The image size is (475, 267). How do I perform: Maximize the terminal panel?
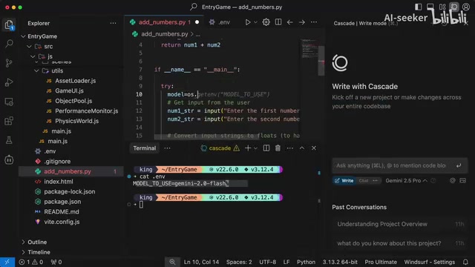tap(302, 148)
